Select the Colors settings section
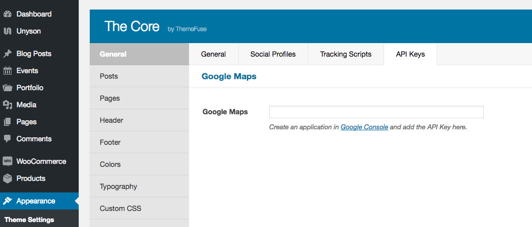The image size is (532, 227). point(139,164)
